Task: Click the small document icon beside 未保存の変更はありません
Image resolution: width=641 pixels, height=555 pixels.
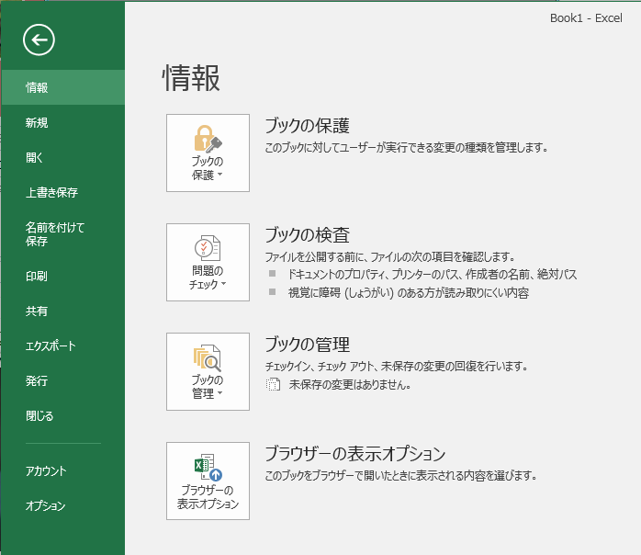Action: [x=273, y=384]
